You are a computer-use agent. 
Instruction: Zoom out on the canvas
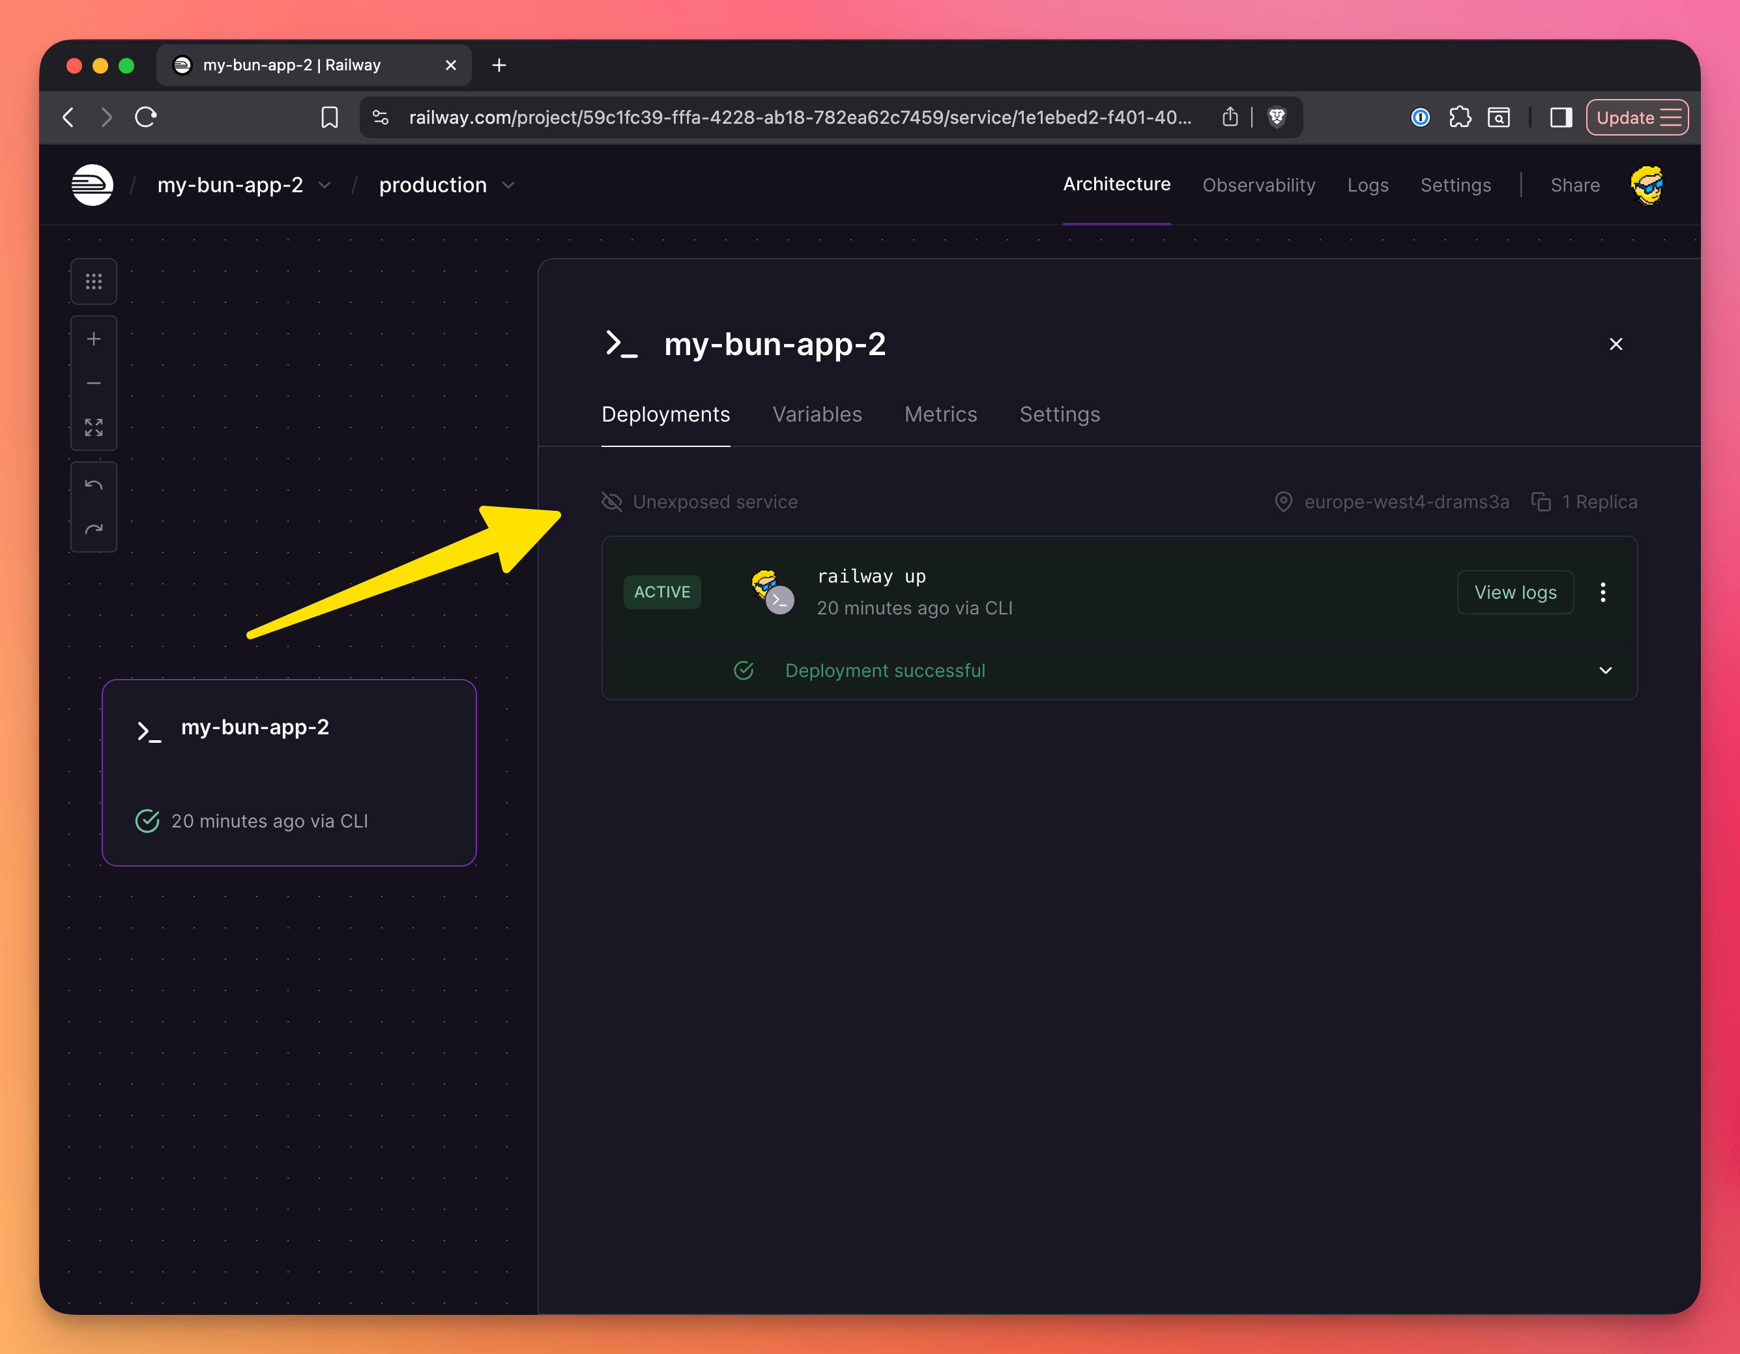point(93,383)
